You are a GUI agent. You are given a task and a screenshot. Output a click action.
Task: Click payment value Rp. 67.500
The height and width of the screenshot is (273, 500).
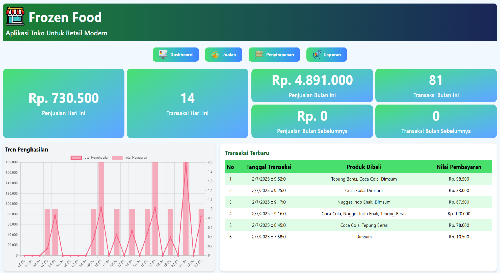point(459,202)
